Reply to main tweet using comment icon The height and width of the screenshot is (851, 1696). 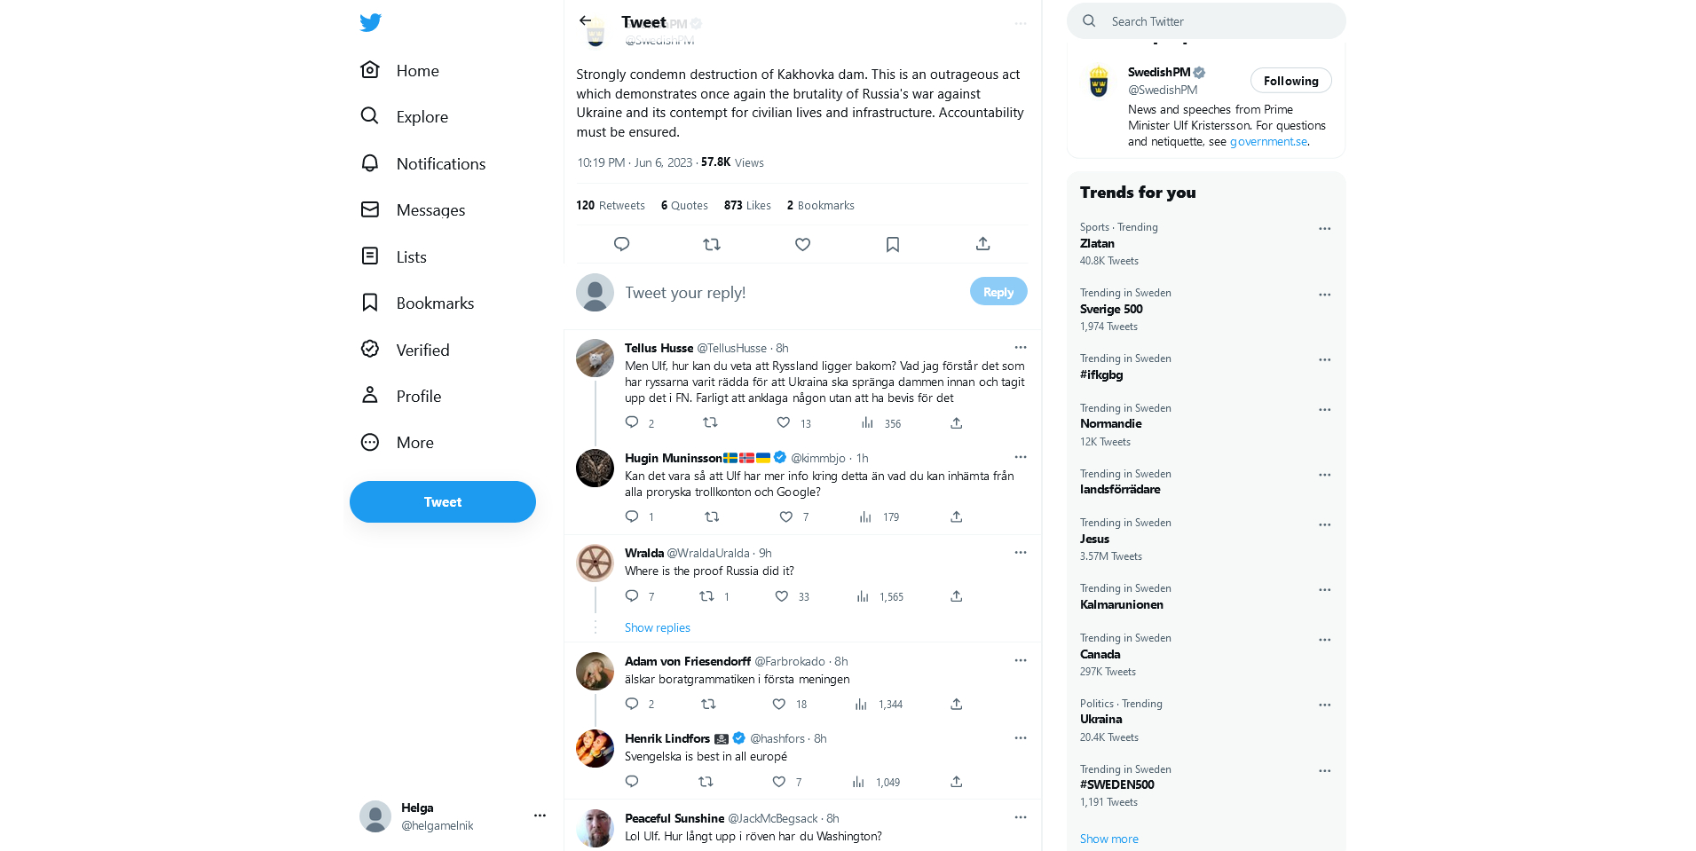coord(621,244)
